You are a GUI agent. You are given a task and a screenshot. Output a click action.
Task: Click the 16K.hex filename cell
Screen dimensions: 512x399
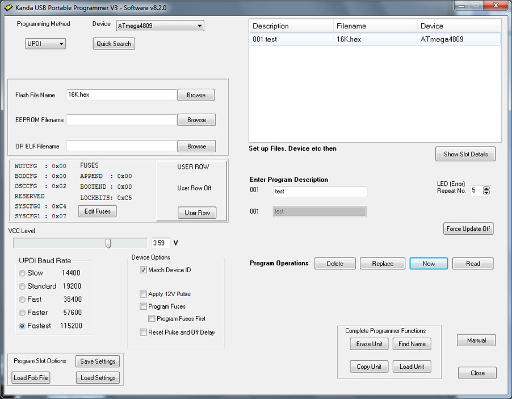click(x=349, y=39)
